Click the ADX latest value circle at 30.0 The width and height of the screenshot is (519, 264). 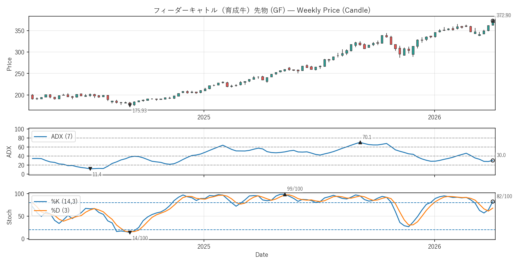493,161
